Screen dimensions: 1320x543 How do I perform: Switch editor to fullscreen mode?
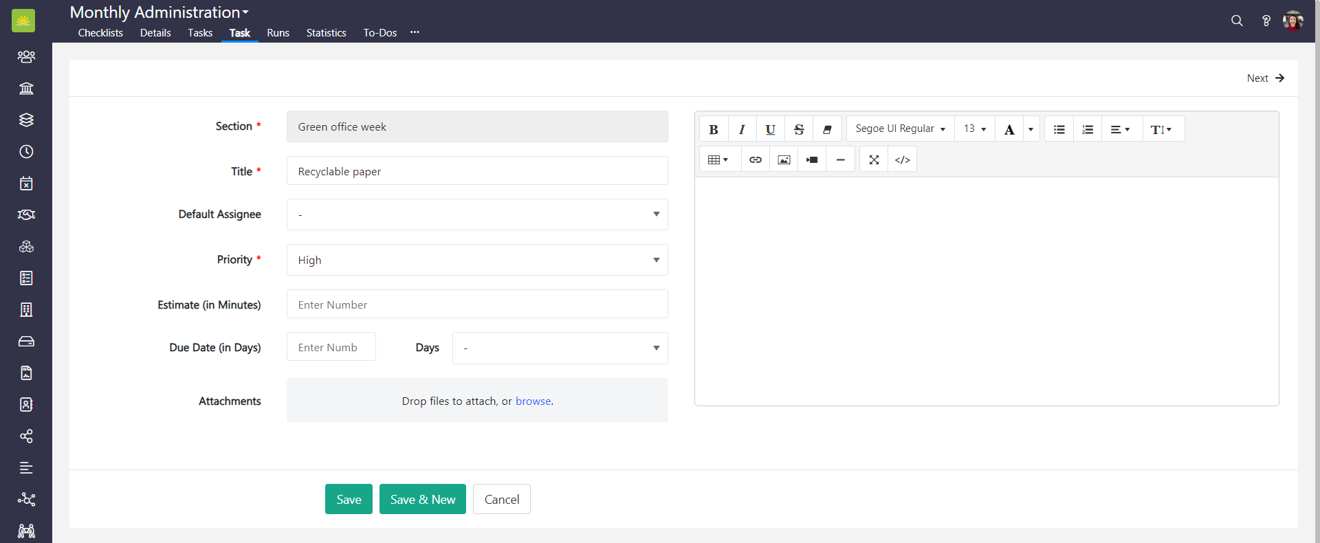pos(874,159)
